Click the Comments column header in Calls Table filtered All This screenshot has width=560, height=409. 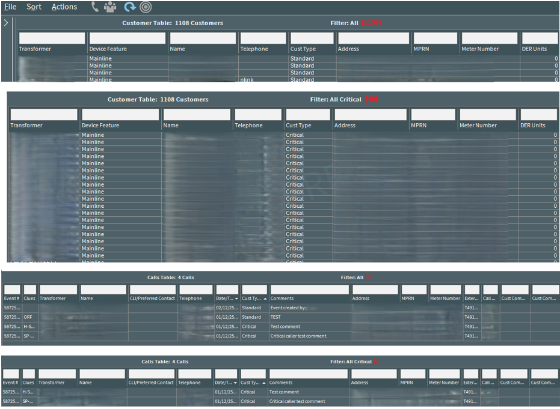282,298
